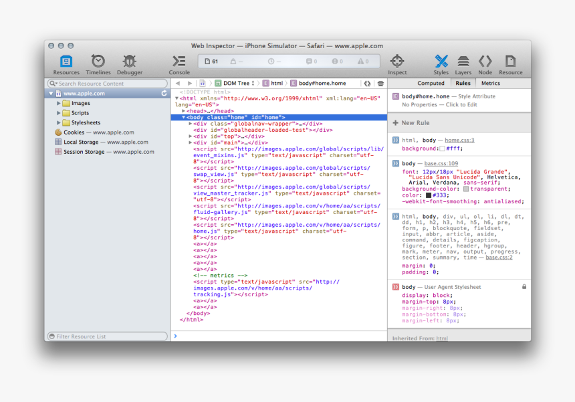Image resolution: width=575 pixels, height=402 pixels.
Task: Click the Search Resource Content field
Action: (107, 83)
